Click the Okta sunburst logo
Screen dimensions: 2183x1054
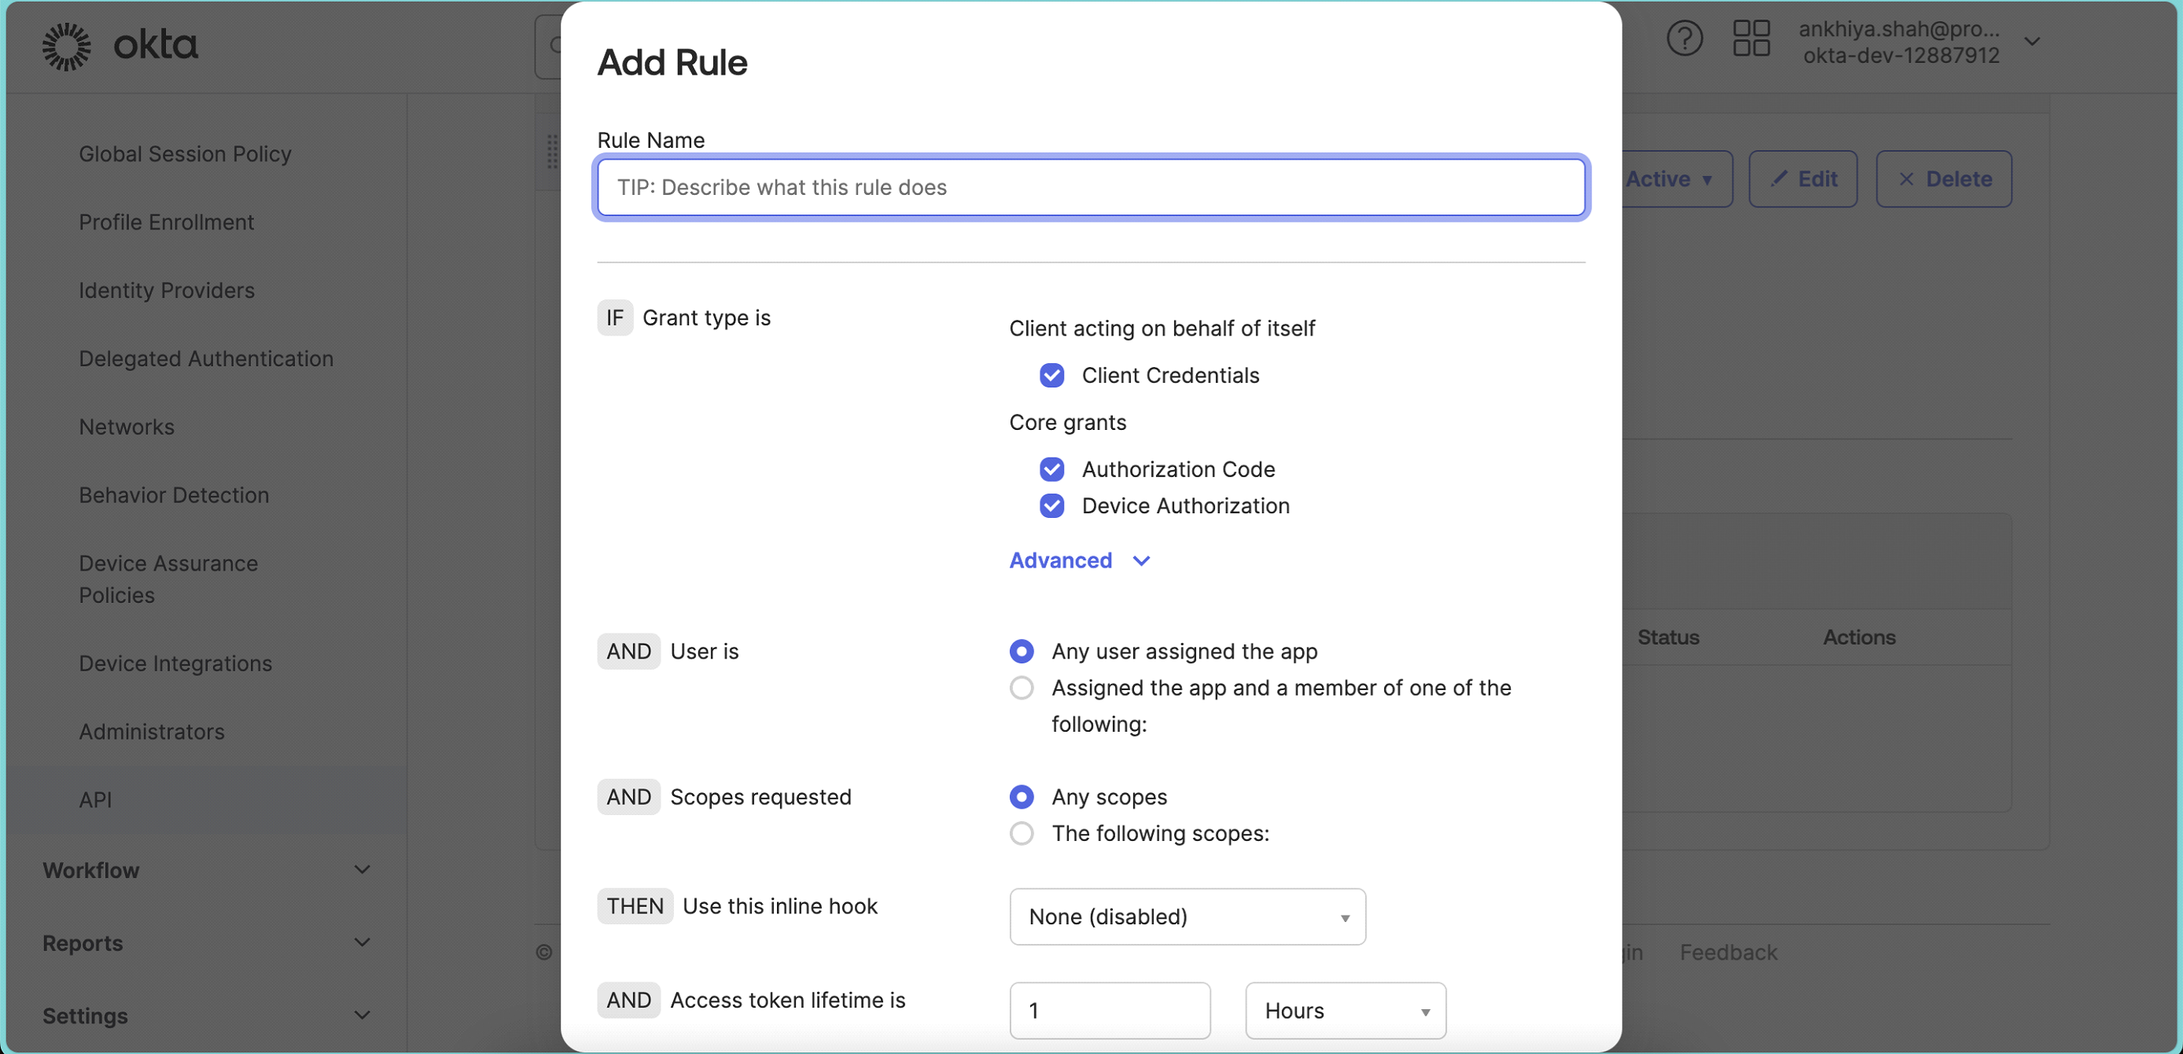point(67,46)
